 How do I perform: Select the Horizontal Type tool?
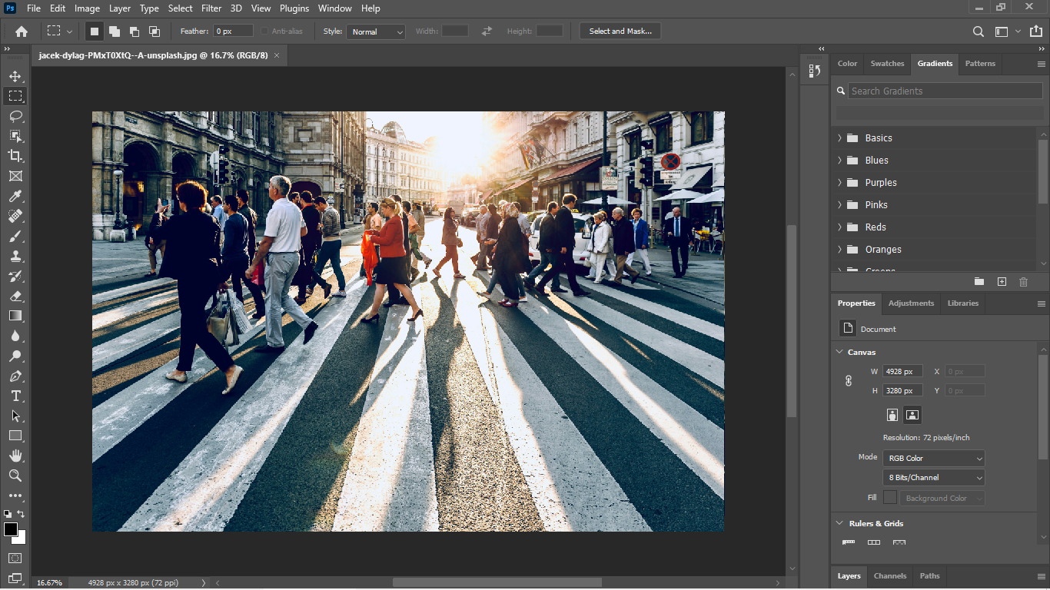pos(15,396)
